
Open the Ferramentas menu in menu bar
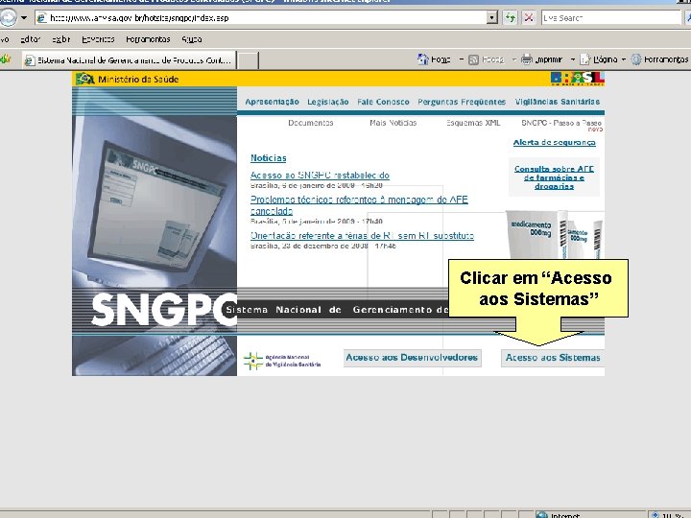point(148,39)
